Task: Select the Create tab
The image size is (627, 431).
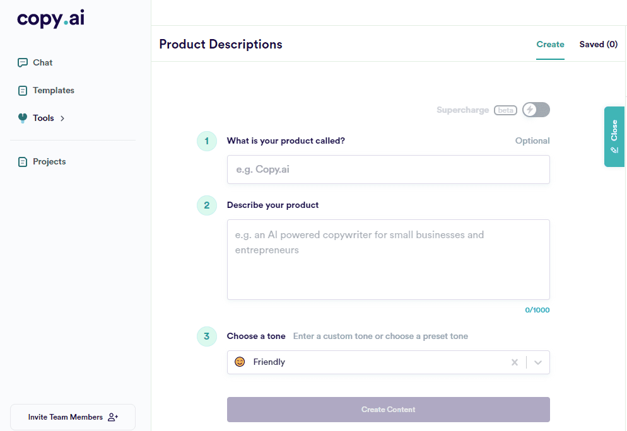Action: coord(550,44)
